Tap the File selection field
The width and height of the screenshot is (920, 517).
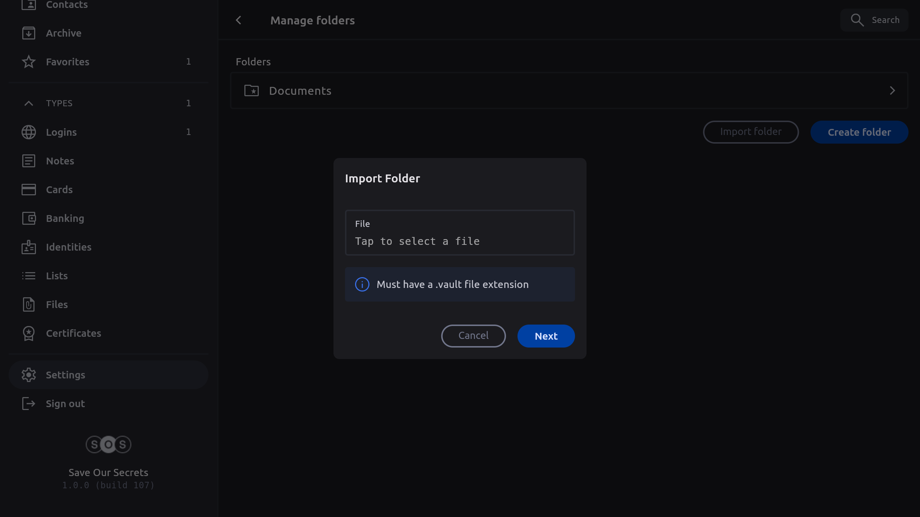tap(460, 233)
